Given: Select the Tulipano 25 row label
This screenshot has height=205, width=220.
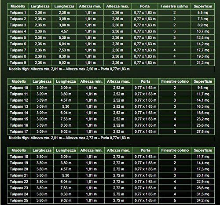Looking at the screenshot, I should pyautogui.click(x=19, y=200).
